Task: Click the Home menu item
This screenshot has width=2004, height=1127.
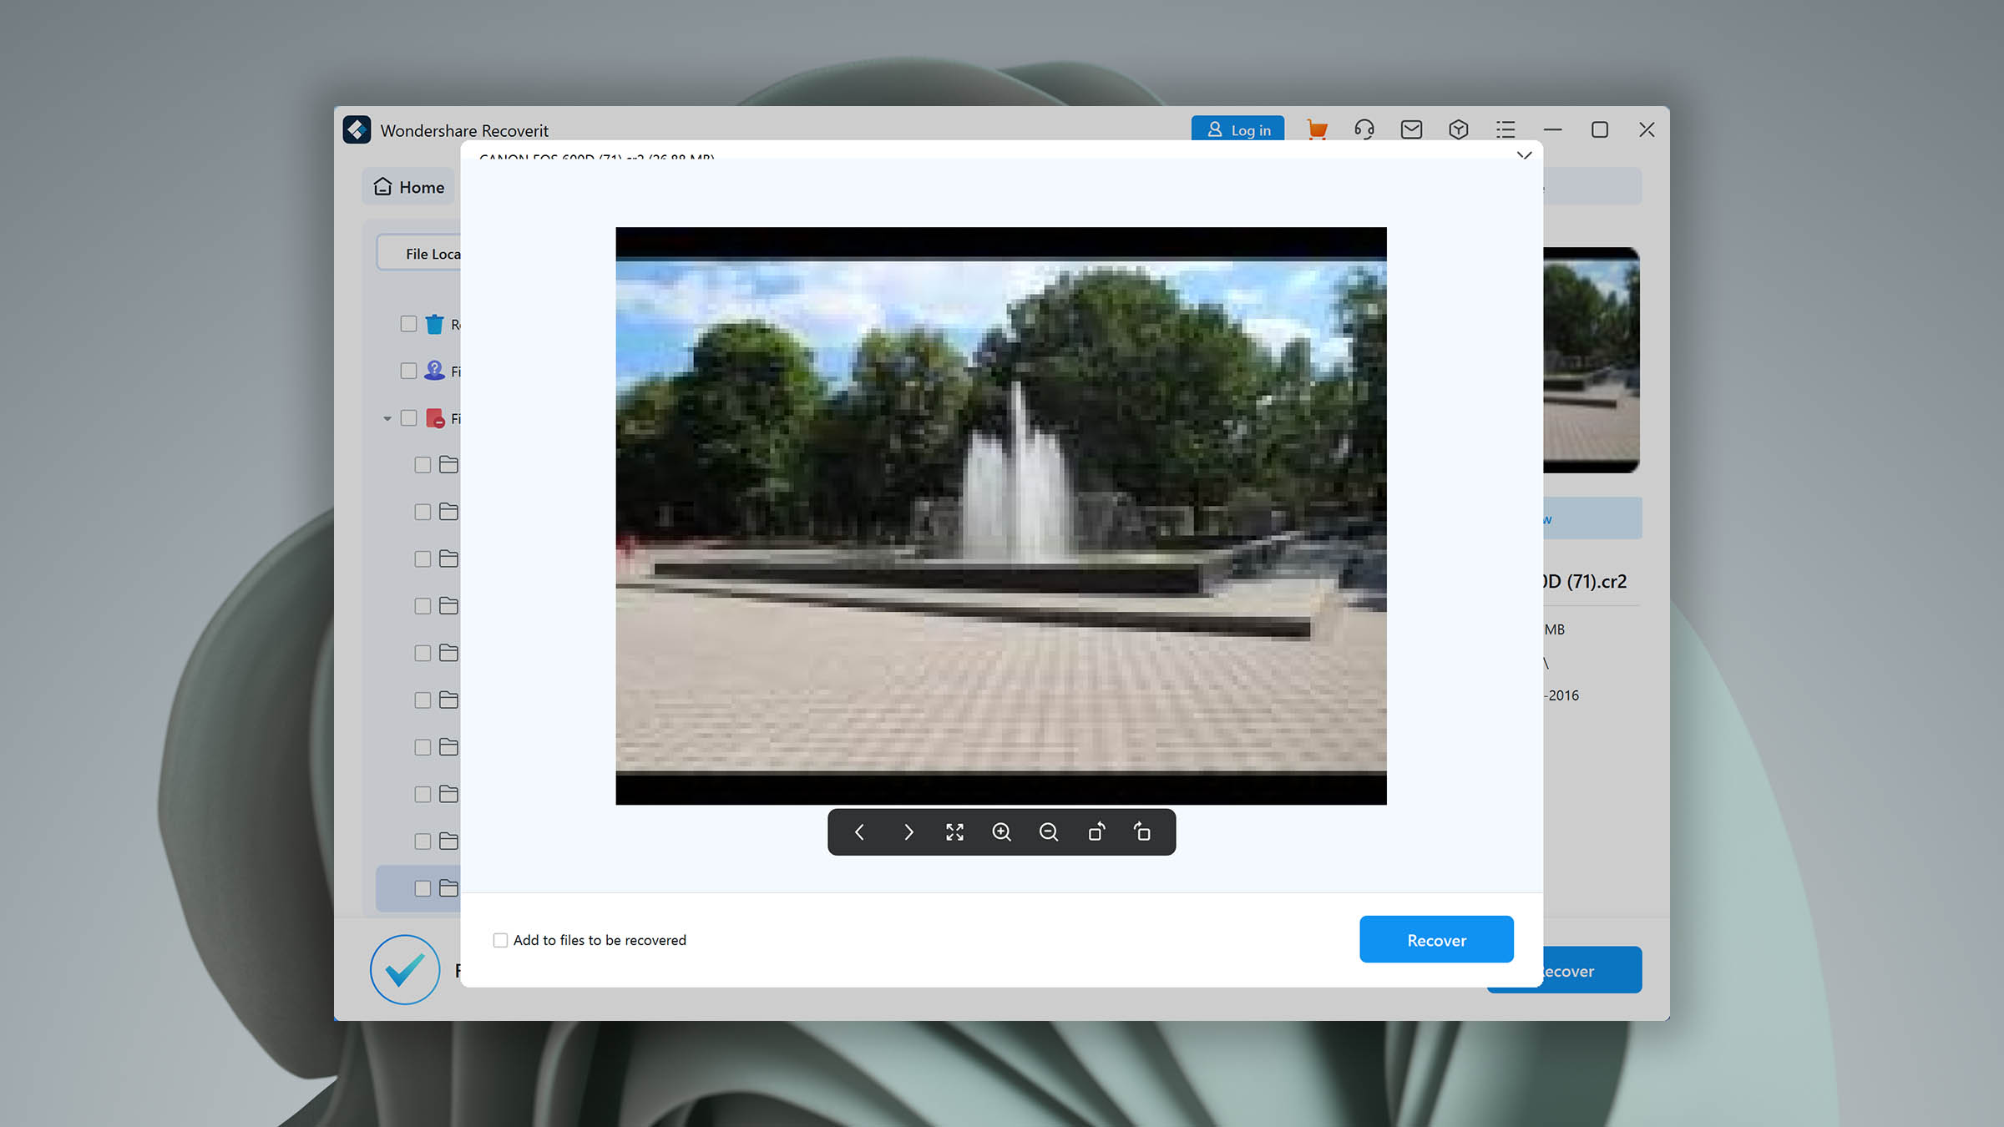Action: click(409, 186)
